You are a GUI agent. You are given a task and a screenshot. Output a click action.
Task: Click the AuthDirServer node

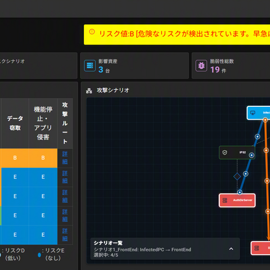(x=237, y=200)
